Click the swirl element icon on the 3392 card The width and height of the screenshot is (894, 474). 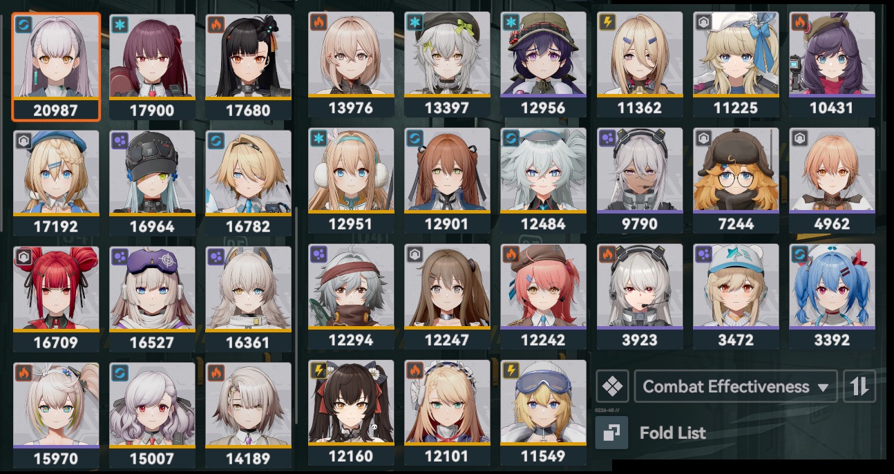799,254
